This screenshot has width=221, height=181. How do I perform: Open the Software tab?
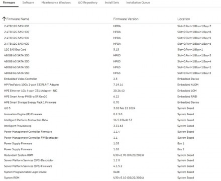pos(28,3)
